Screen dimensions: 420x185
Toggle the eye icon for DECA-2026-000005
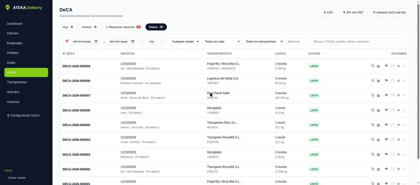click(x=386, y=125)
